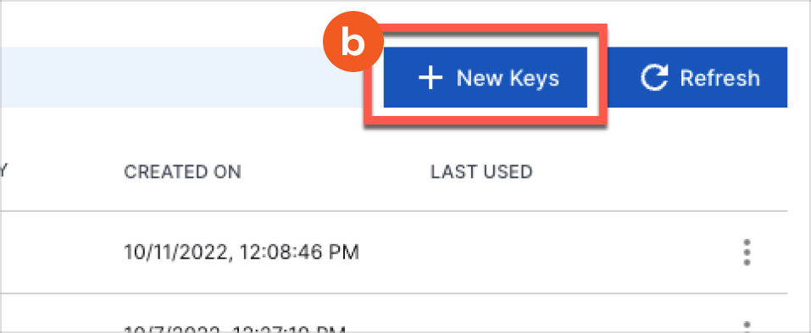Click the plus icon on New Keys
The image size is (811, 333).
(x=430, y=78)
